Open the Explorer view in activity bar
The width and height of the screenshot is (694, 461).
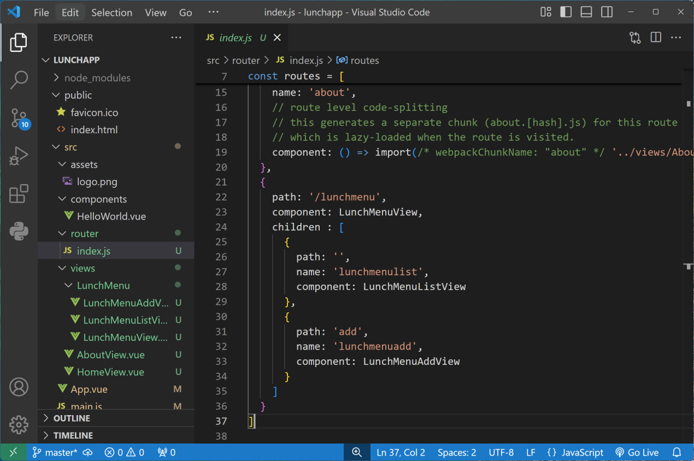tap(18, 43)
